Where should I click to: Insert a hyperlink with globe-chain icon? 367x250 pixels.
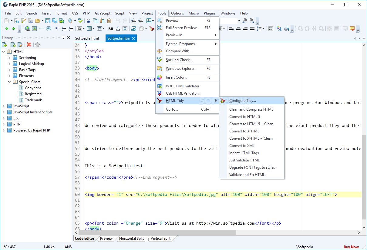tap(28, 29)
